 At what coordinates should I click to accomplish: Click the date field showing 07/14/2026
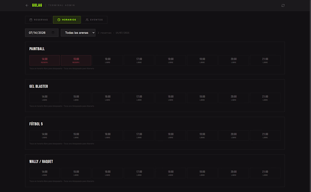tap(42, 33)
